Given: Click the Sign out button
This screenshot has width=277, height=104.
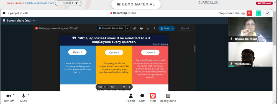Looking at the screenshot, I should pyautogui.click(x=185, y=28).
